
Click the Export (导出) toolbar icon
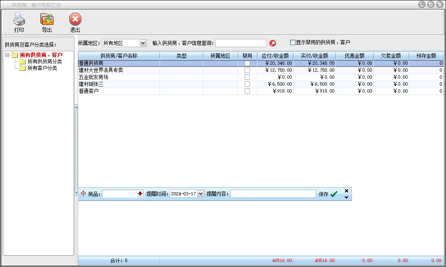click(47, 20)
